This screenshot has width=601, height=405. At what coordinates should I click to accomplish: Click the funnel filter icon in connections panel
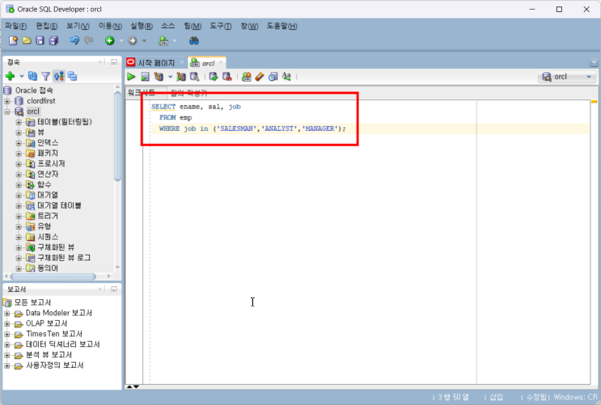coord(45,76)
